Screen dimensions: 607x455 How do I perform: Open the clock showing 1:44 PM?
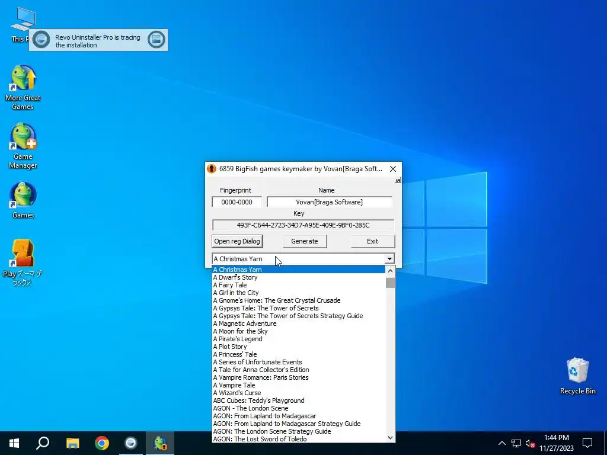tap(557, 443)
